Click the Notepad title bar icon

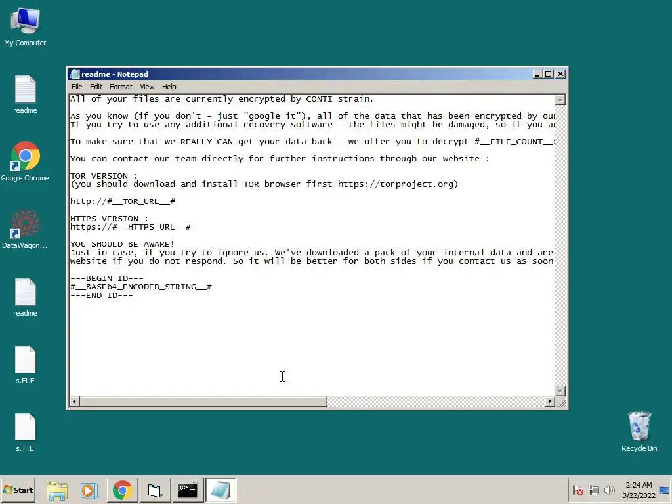click(75, 74)
